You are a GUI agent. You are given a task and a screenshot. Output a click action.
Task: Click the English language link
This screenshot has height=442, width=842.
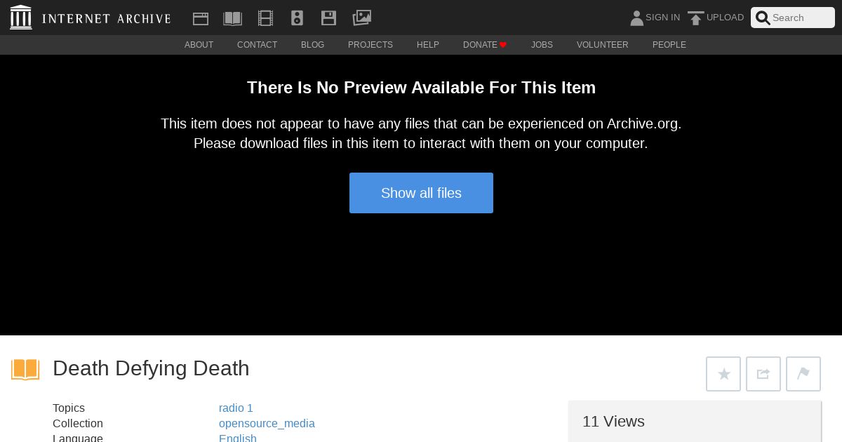click(x=238, y=438)
